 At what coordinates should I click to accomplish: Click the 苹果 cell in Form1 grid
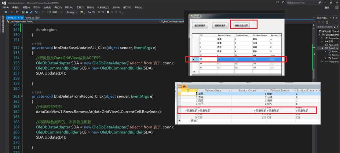tap(226, 39)
